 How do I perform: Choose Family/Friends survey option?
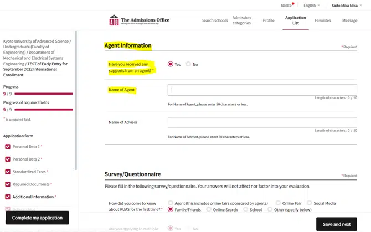pyautogui.click(x=171, y=210)
